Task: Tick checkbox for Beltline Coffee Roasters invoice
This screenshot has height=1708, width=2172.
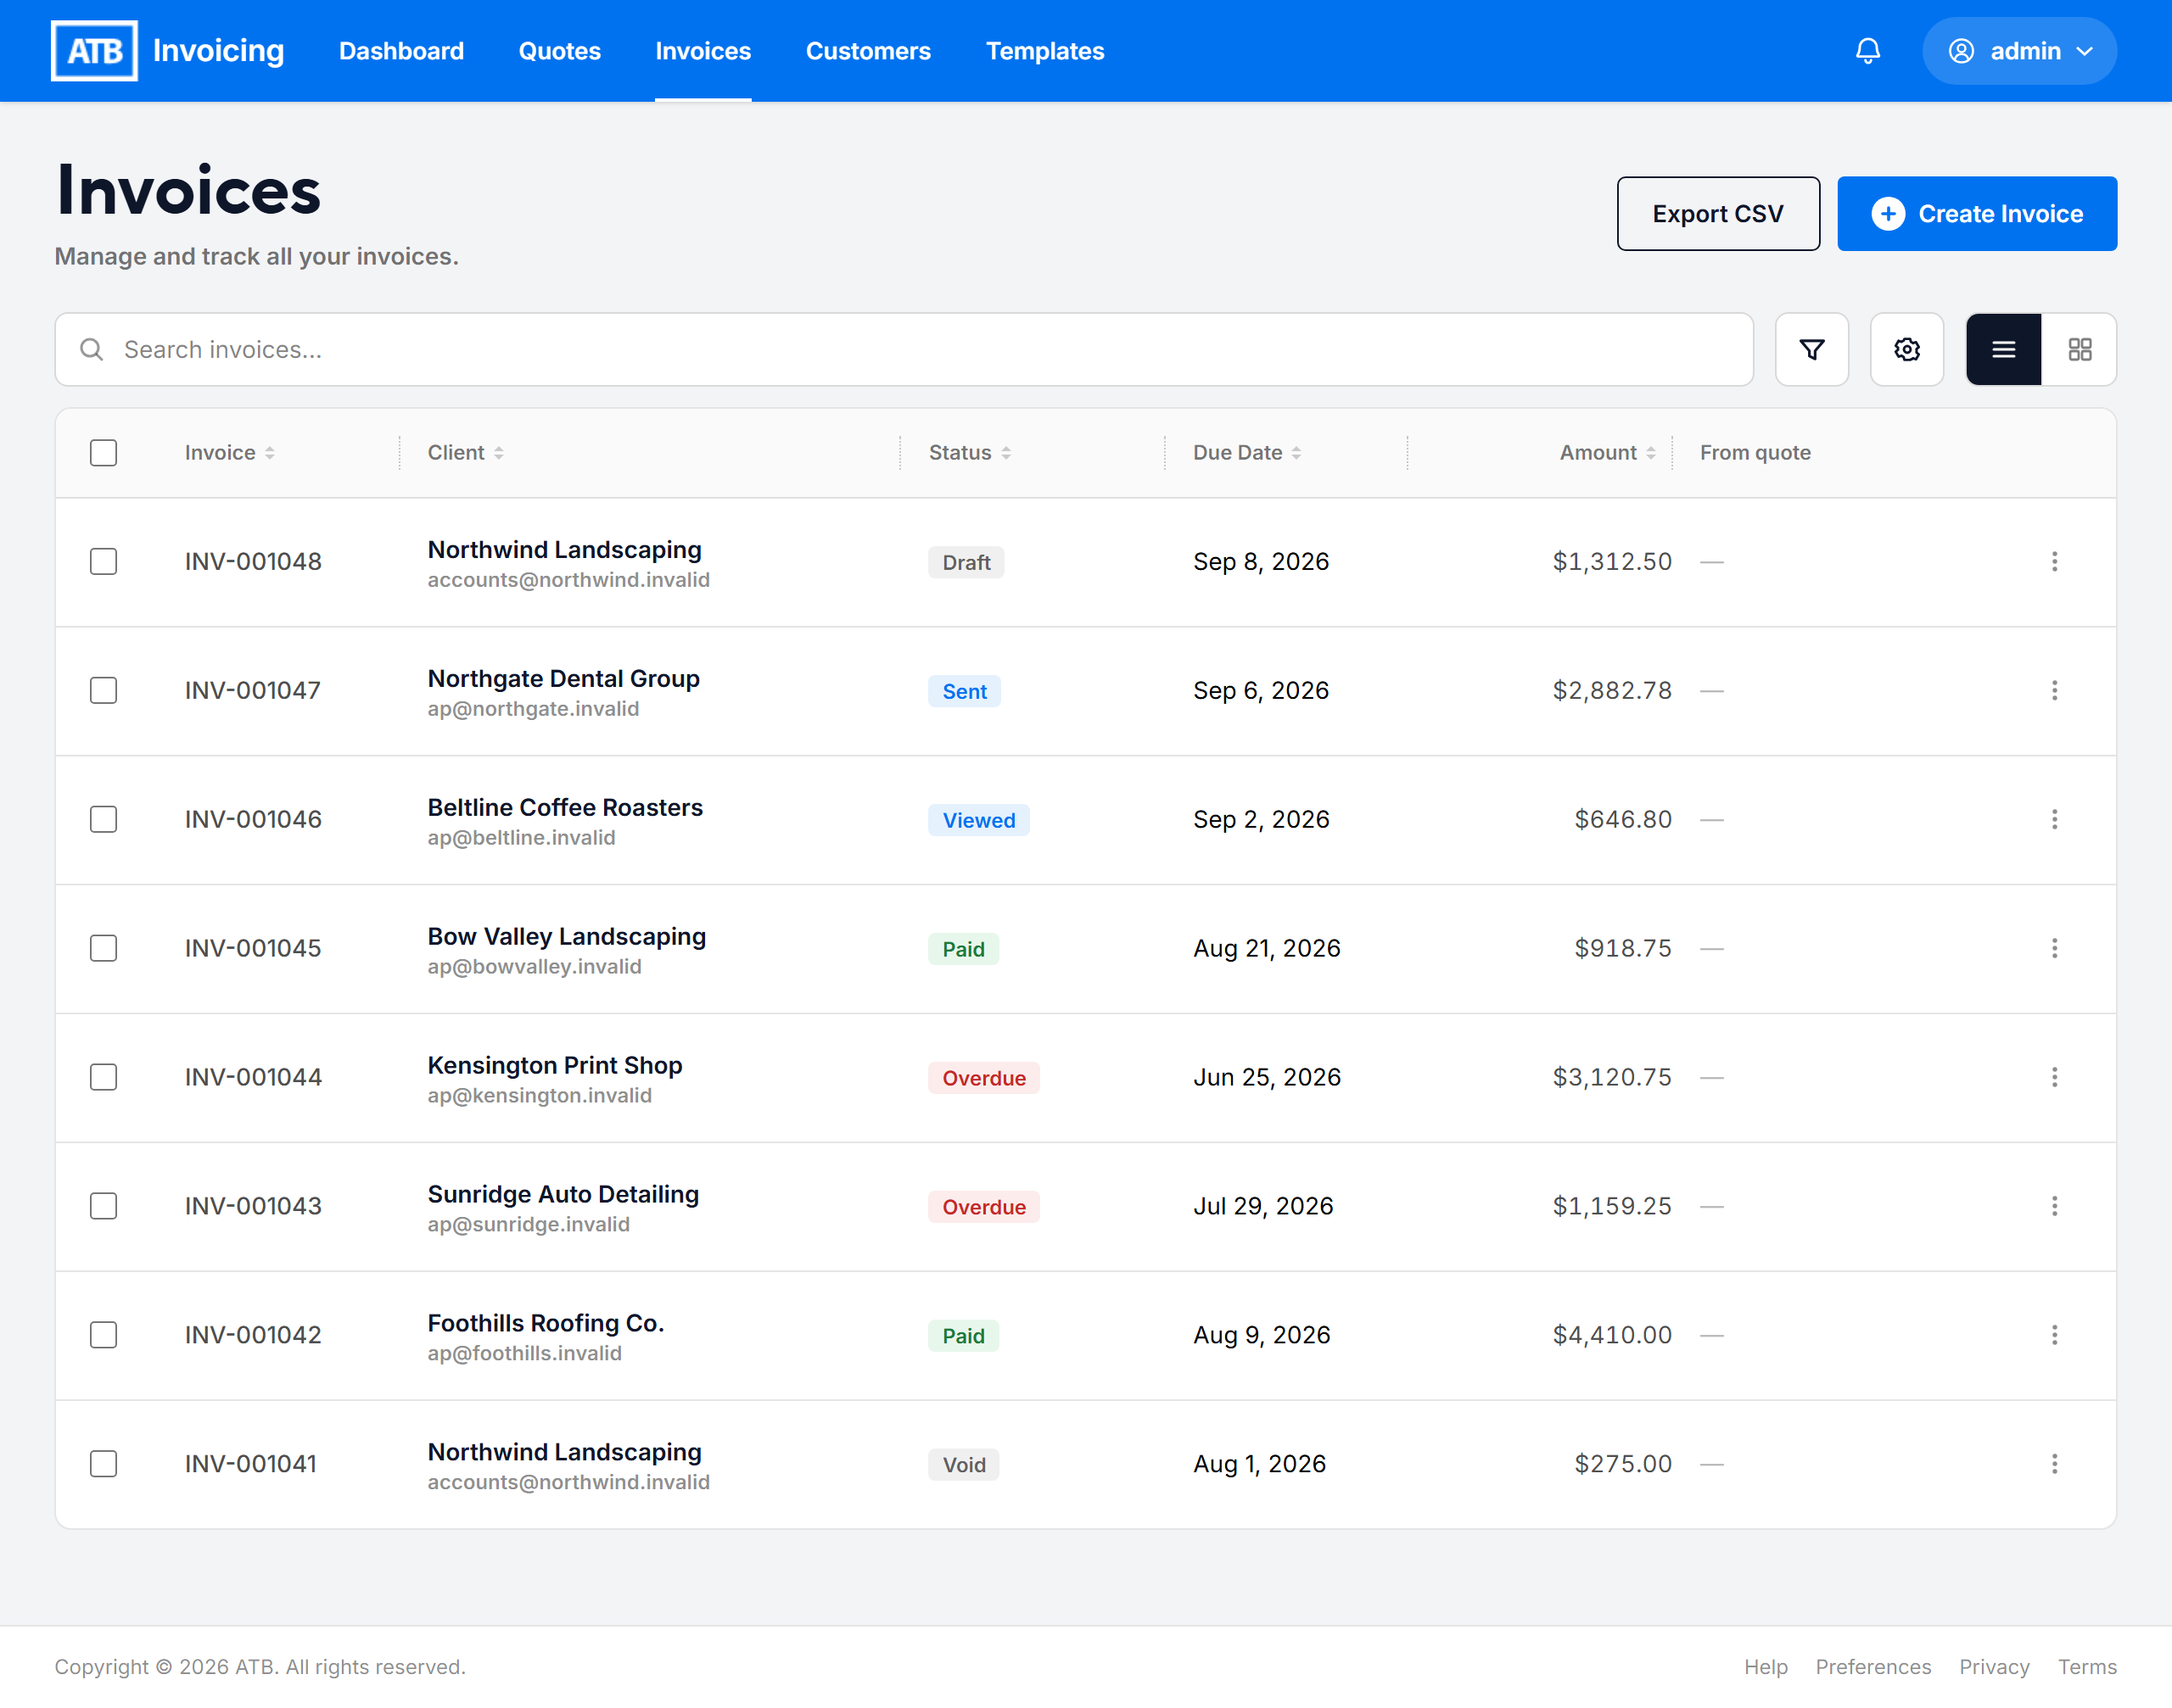Action: [103, 819]
